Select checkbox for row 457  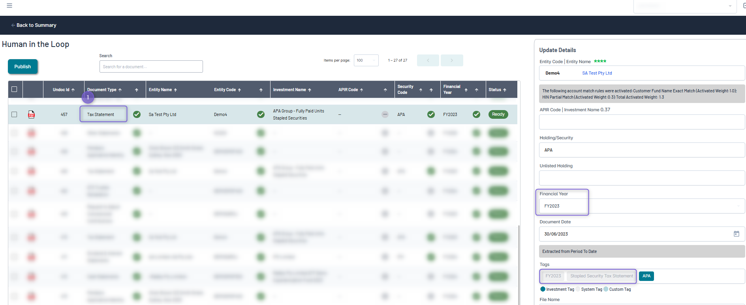coord(14,114)
